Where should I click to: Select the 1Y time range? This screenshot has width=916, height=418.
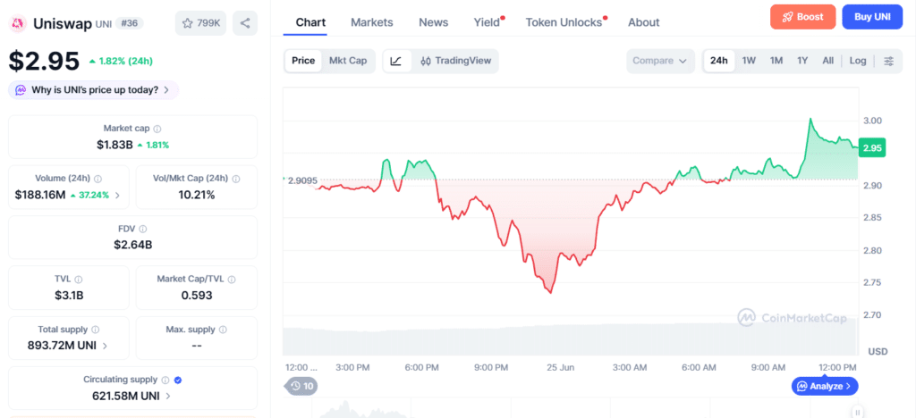click(802, 61)
